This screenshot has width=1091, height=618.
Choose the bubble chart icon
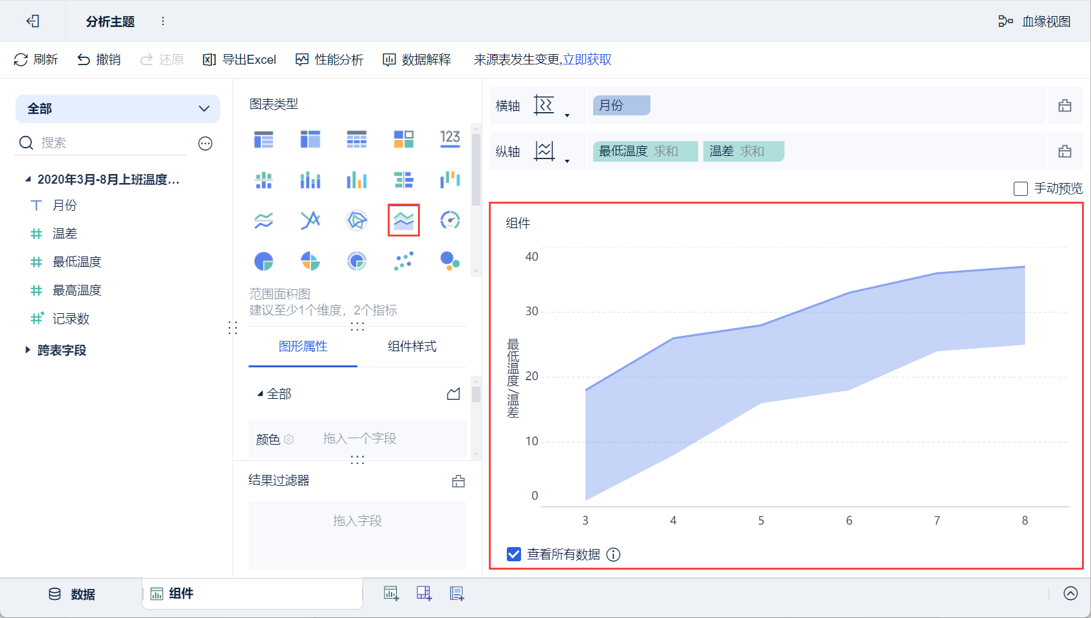450,261
